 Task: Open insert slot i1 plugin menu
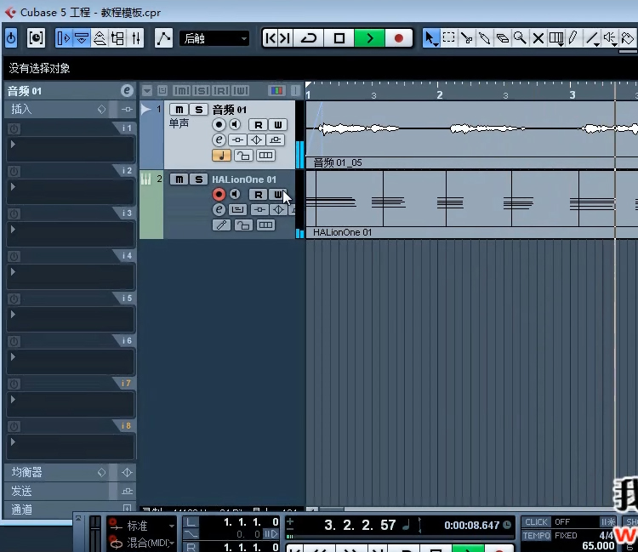pos(71,150)
